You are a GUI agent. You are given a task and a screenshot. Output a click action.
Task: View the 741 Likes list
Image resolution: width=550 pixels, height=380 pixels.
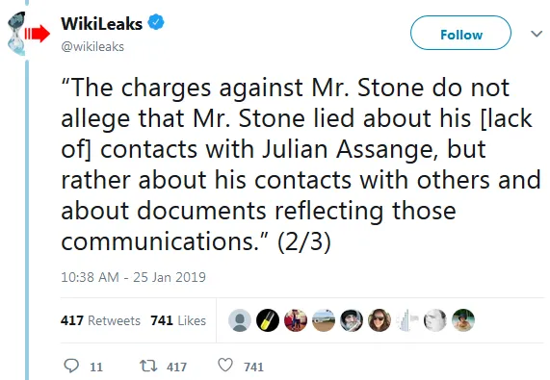click(x=178, y=320)
